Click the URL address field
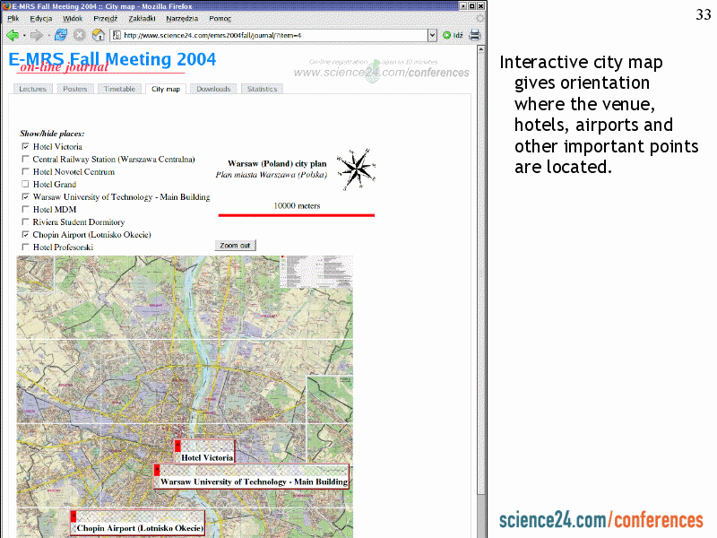This screenshot has height=538, width=717. coord(269,35)
